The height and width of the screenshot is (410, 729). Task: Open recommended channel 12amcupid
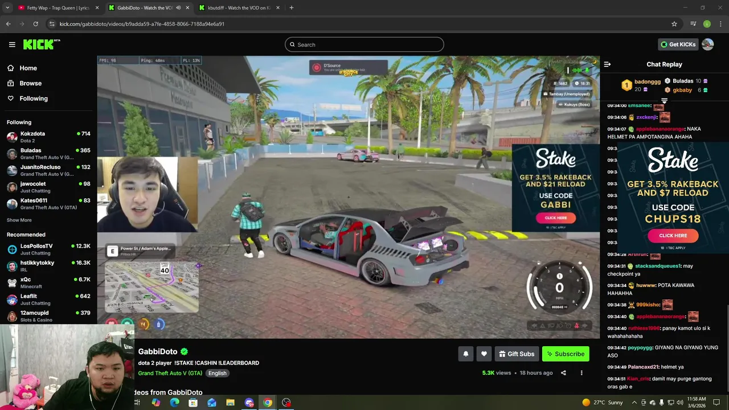click(x=48, y=316)
